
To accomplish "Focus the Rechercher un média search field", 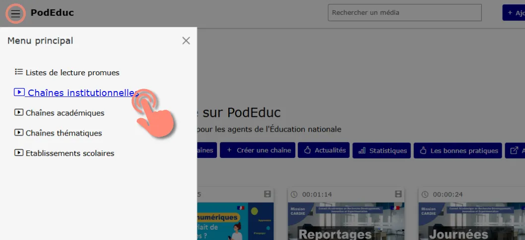I will point(404,13).
